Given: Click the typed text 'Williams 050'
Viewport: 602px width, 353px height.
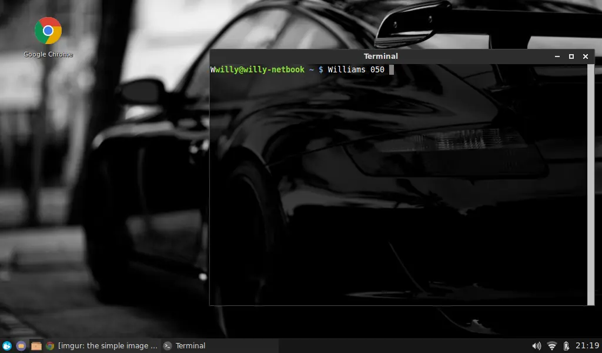Looking at the screenshot, I should point(356,69).
